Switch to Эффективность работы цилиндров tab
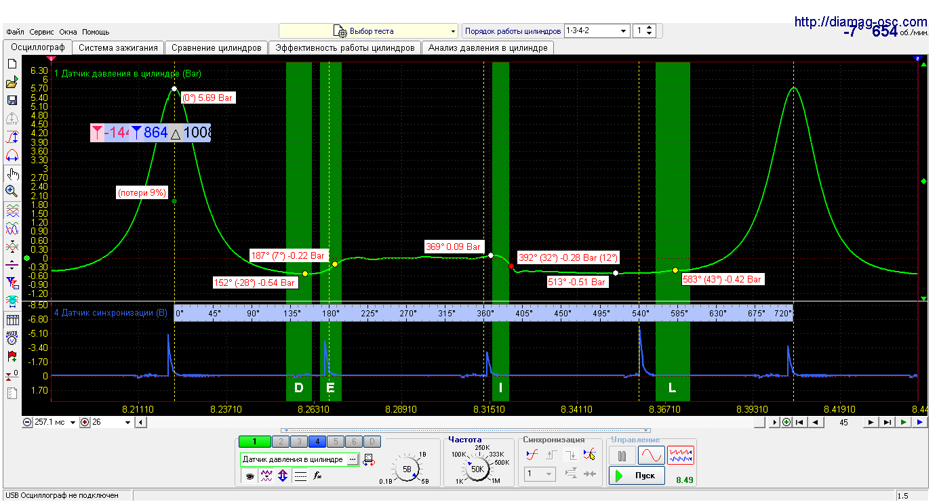Screen dimensions: 937x504 click(344, 48)
